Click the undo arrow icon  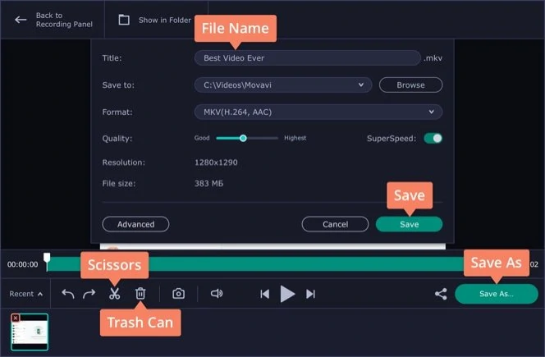coord(68,294)
